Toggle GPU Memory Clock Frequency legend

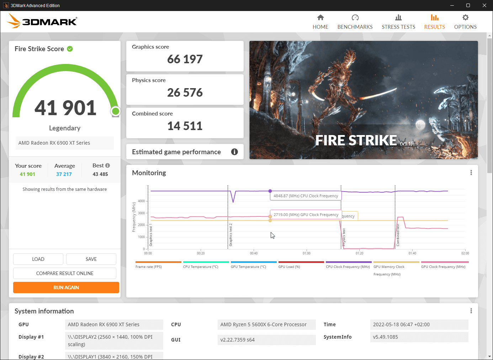click(x=396, y=269)
